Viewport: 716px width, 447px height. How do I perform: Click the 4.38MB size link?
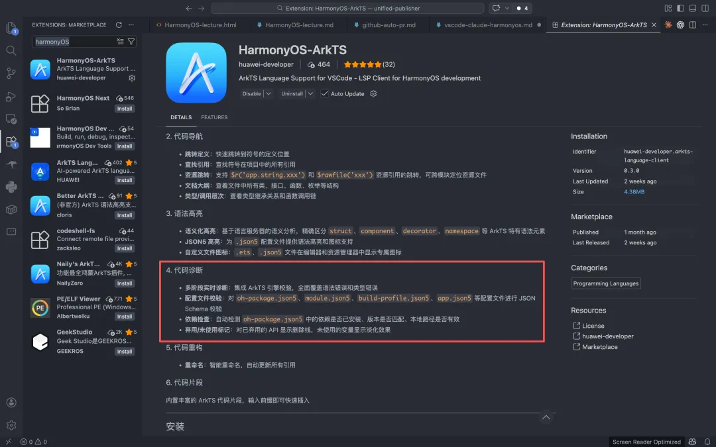coord(634,191)
